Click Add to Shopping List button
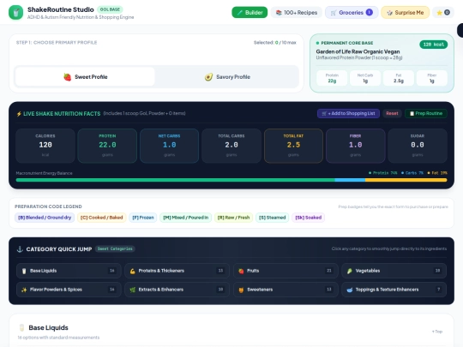The width and height of the screenshot is (463, 347). [x=348, y=113]
